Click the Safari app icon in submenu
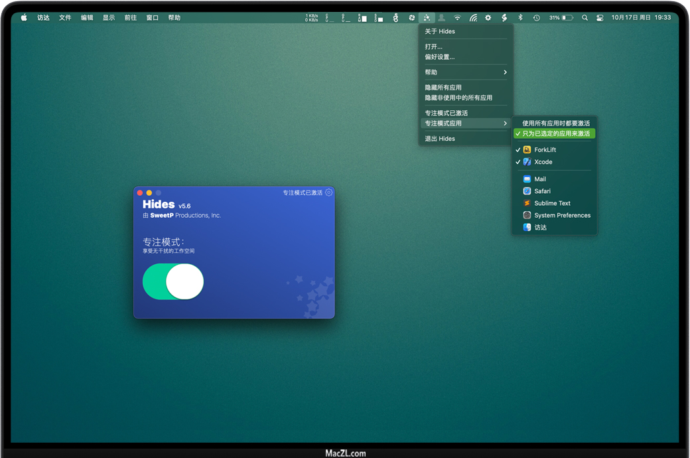Viewport: 690px width, 458px height. click(x=527, y=191)
